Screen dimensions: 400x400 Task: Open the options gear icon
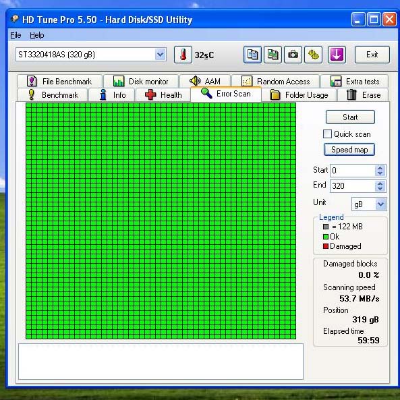click(x=313, y=55)
